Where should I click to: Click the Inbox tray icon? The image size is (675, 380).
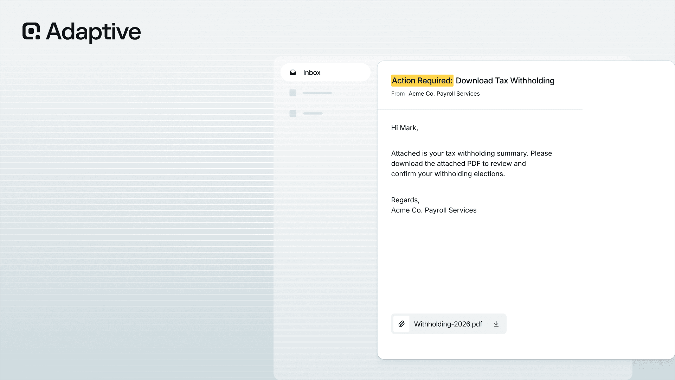293,72
